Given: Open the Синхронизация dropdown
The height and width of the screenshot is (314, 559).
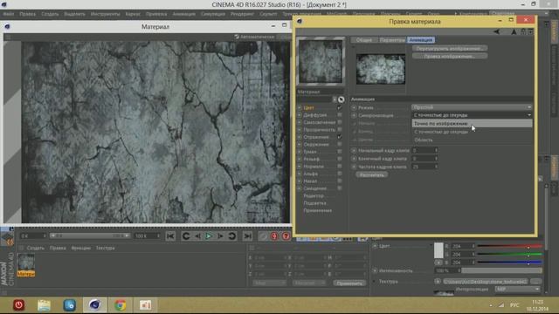Looking at the screenshot, I should (472, 115).
